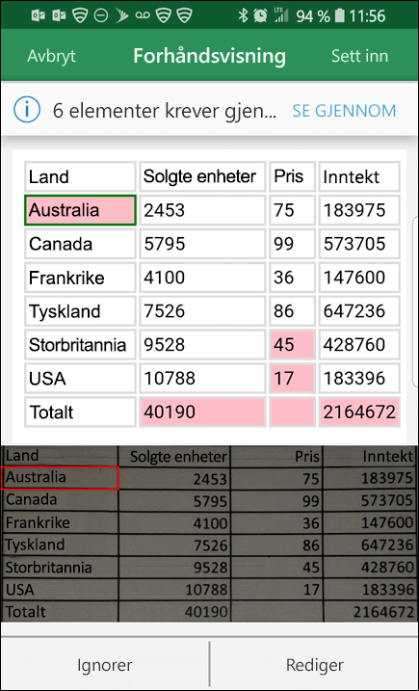
Task: Select the Inntekt header in preview table
Action: point(359,176)
